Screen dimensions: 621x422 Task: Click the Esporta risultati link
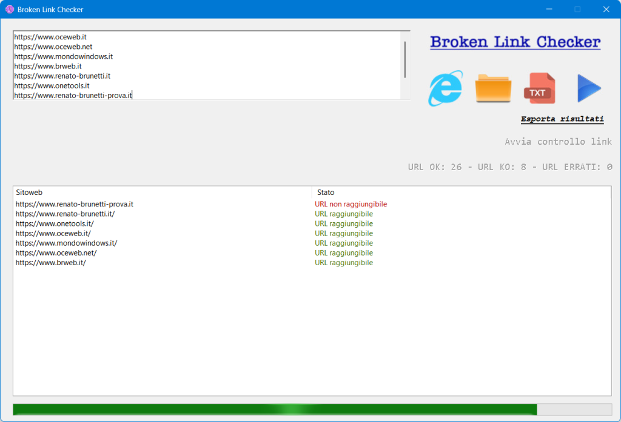(x=562, y=119)
